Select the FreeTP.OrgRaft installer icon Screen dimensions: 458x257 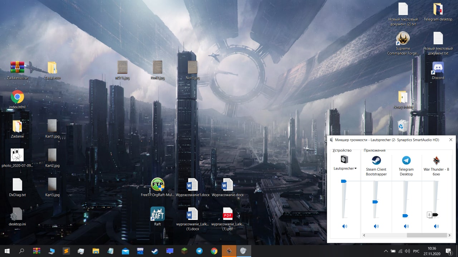[x=157, y=187]
